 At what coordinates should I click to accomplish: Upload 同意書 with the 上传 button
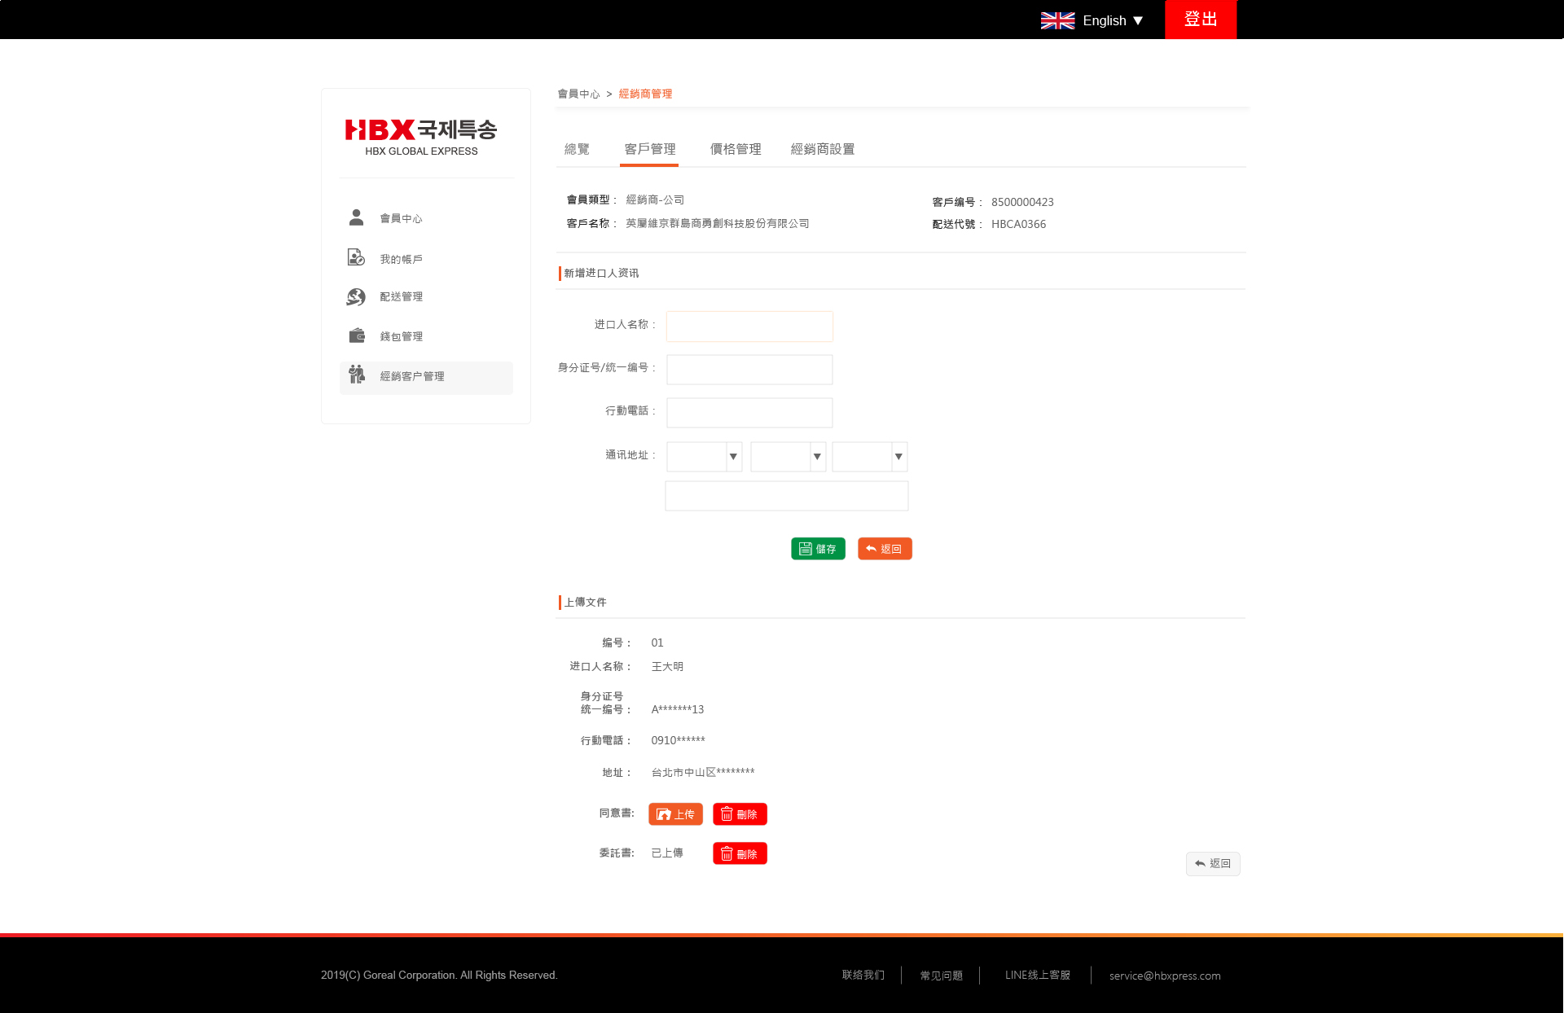click(675, 814)
